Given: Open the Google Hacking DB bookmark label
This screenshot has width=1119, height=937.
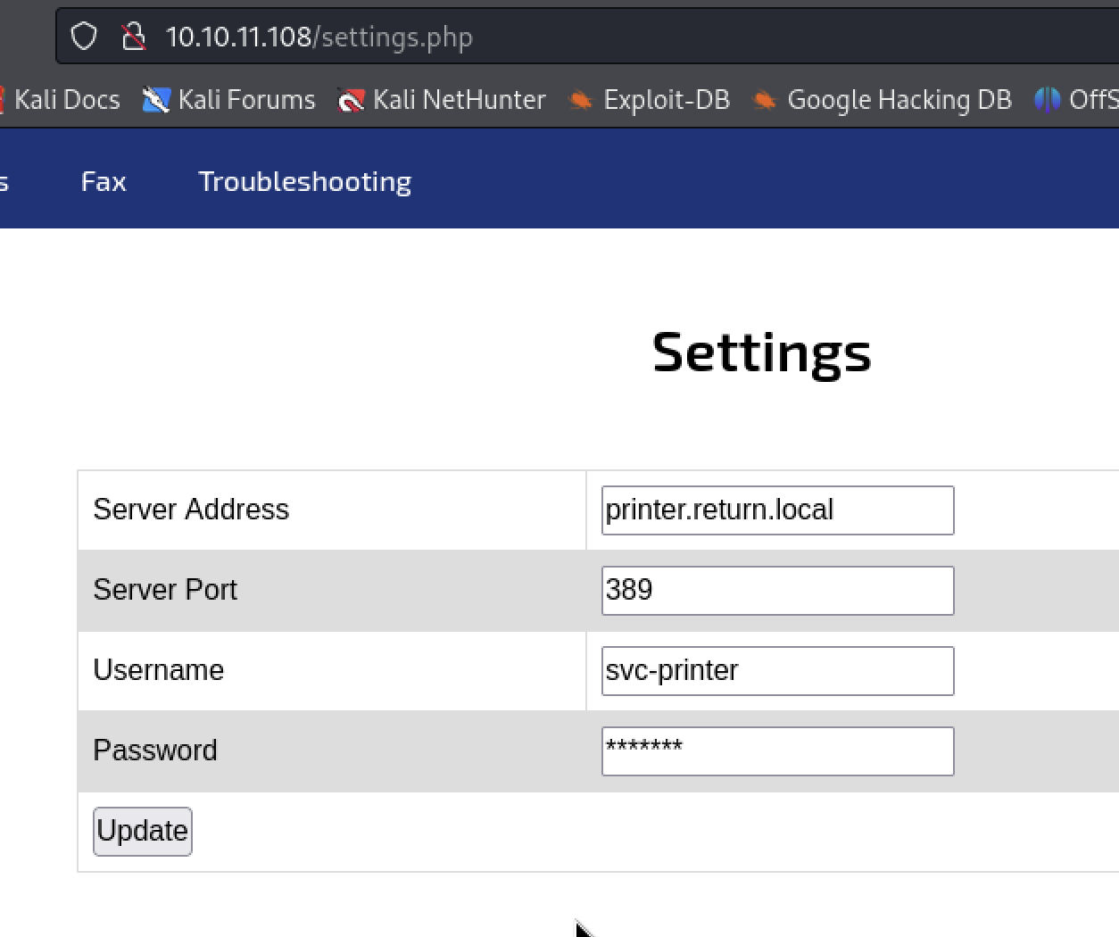Looking at the screenshot, I should point(899,100).
